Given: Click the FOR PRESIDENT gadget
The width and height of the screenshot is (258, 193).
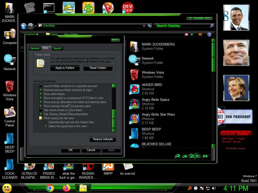Looking at the screenshot, I should [x=235, y=117].
